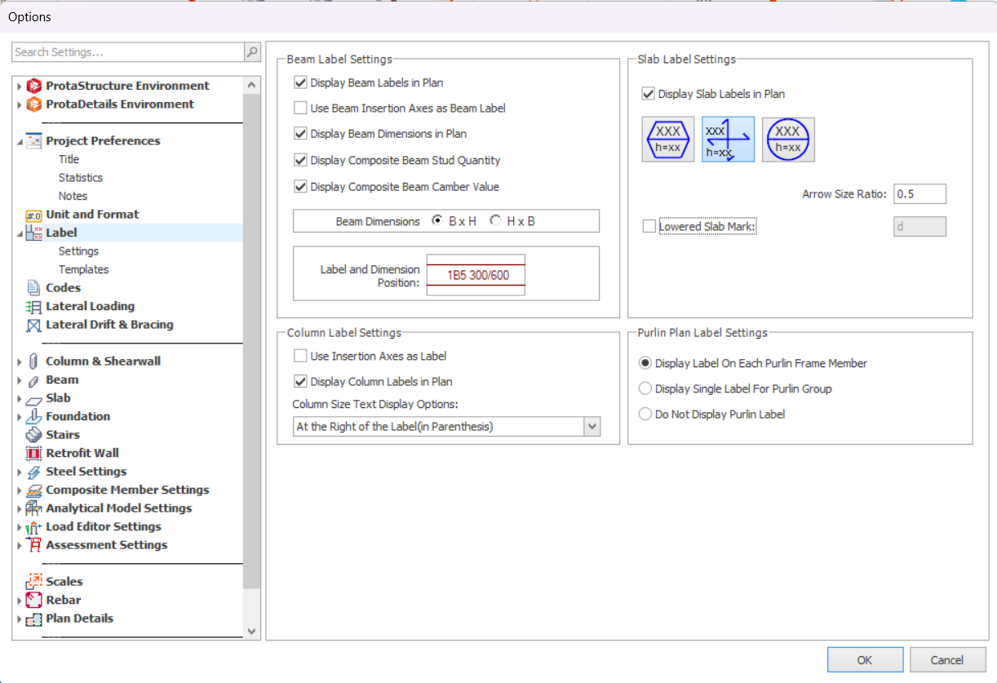This screenshot has height=683, width=997.
Task: Pick the axis-arrow slab label style icon
Action: 728,139
